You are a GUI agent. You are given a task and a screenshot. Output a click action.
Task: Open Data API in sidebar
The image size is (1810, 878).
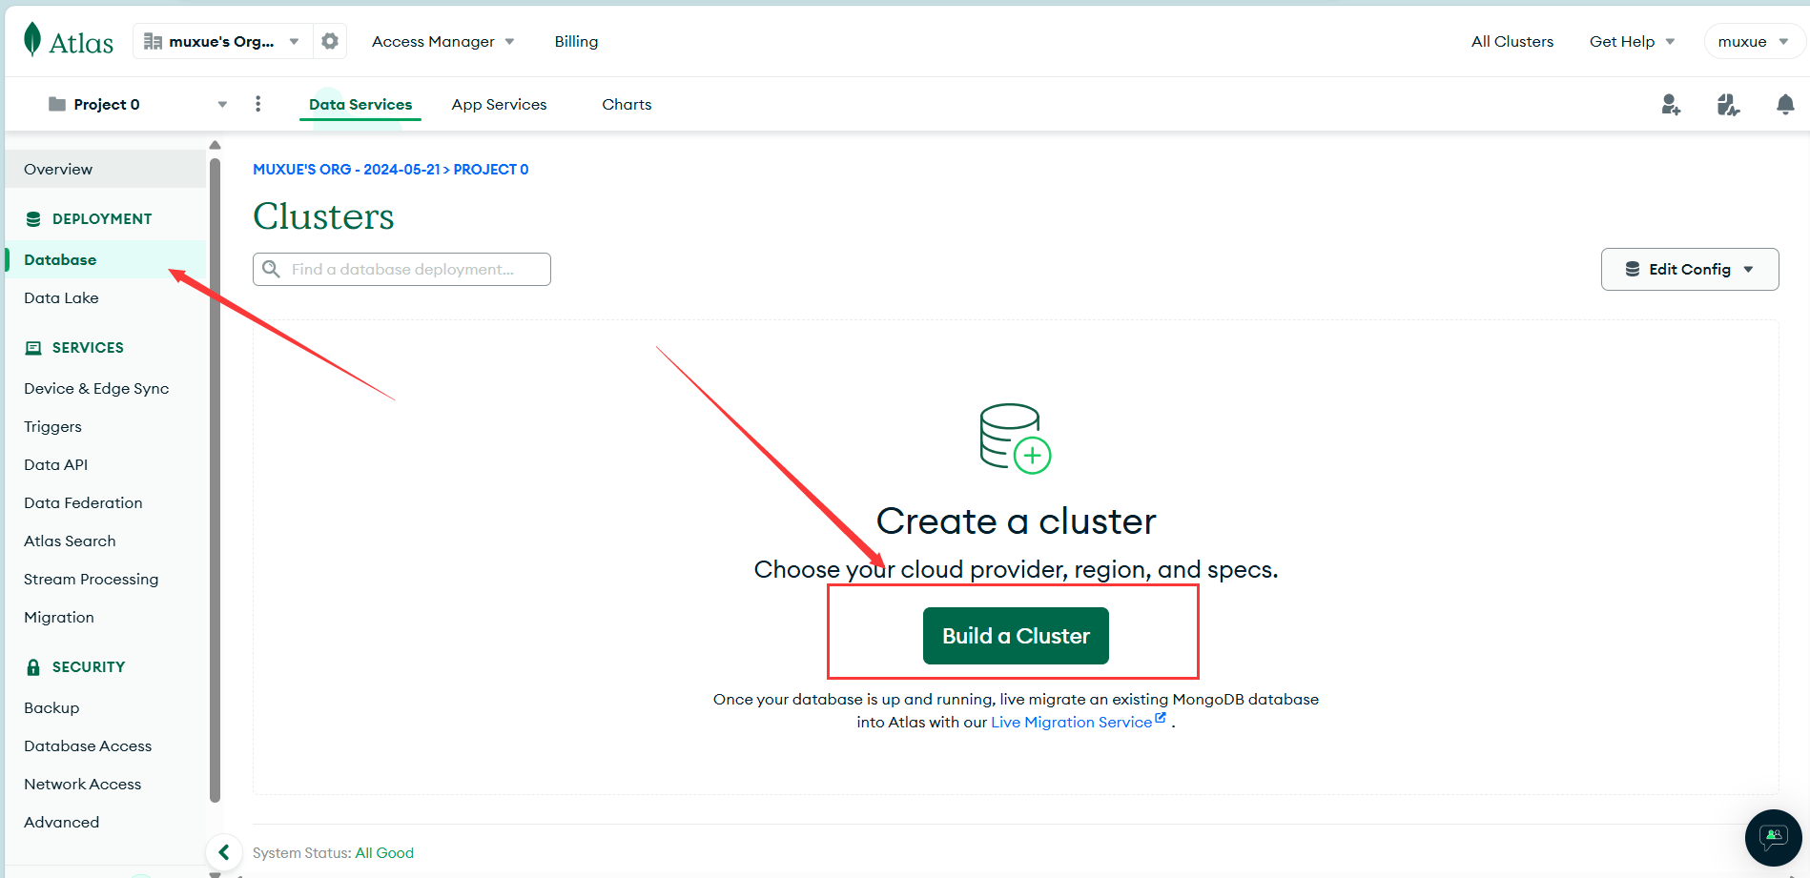(105, 464)
